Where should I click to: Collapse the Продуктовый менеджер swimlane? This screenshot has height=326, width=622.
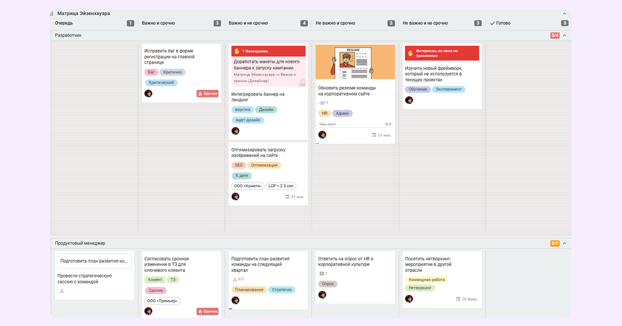coord(564,243)
